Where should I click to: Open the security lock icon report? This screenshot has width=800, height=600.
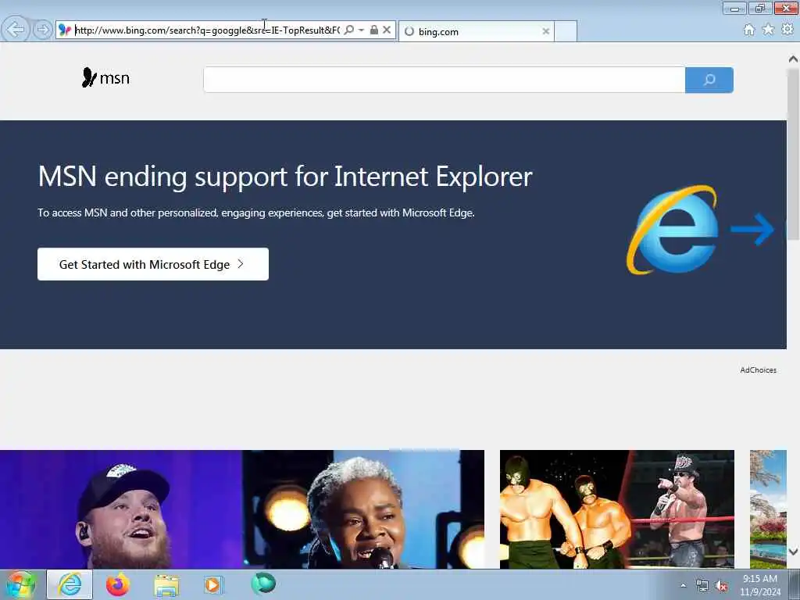tap(374, 30)
